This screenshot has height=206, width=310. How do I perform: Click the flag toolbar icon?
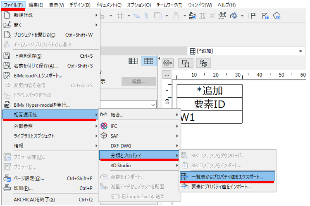pyautogui.click(x=253, y=16)
